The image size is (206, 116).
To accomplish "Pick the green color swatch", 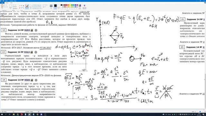I will 72,5.
